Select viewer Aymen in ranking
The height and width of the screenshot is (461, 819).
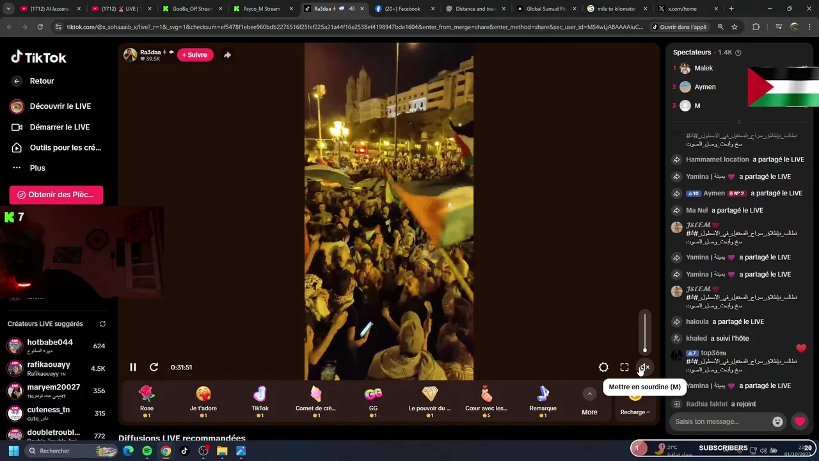704,87
